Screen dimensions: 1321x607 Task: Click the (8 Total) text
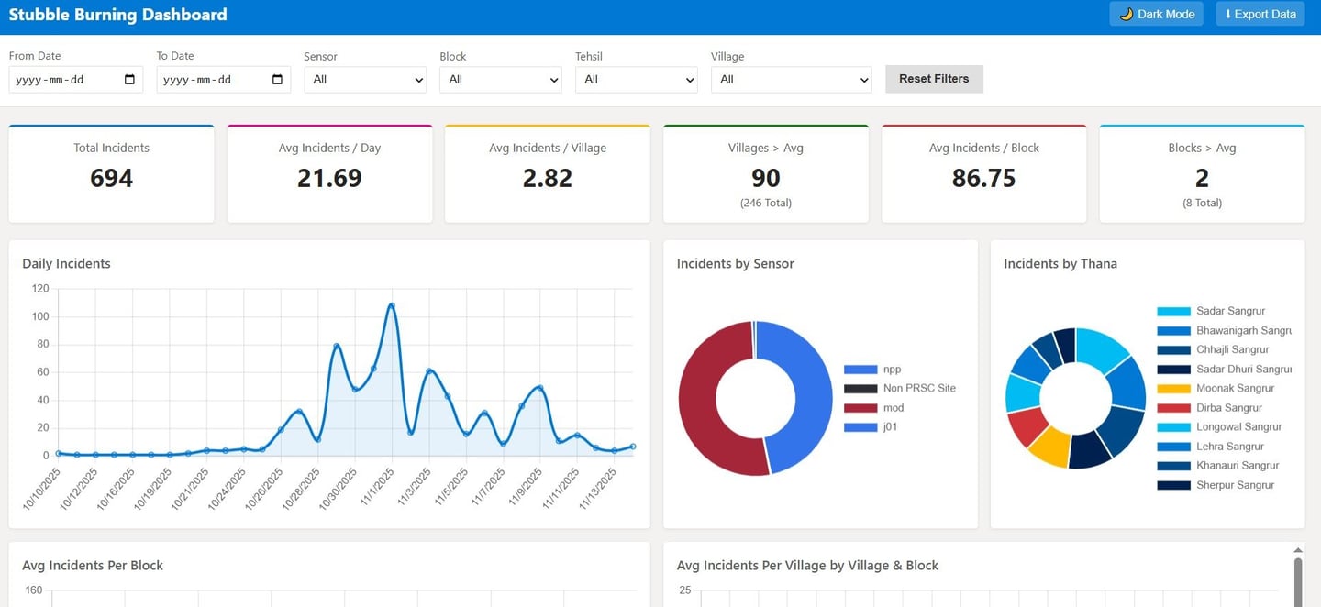point(1202,204)
